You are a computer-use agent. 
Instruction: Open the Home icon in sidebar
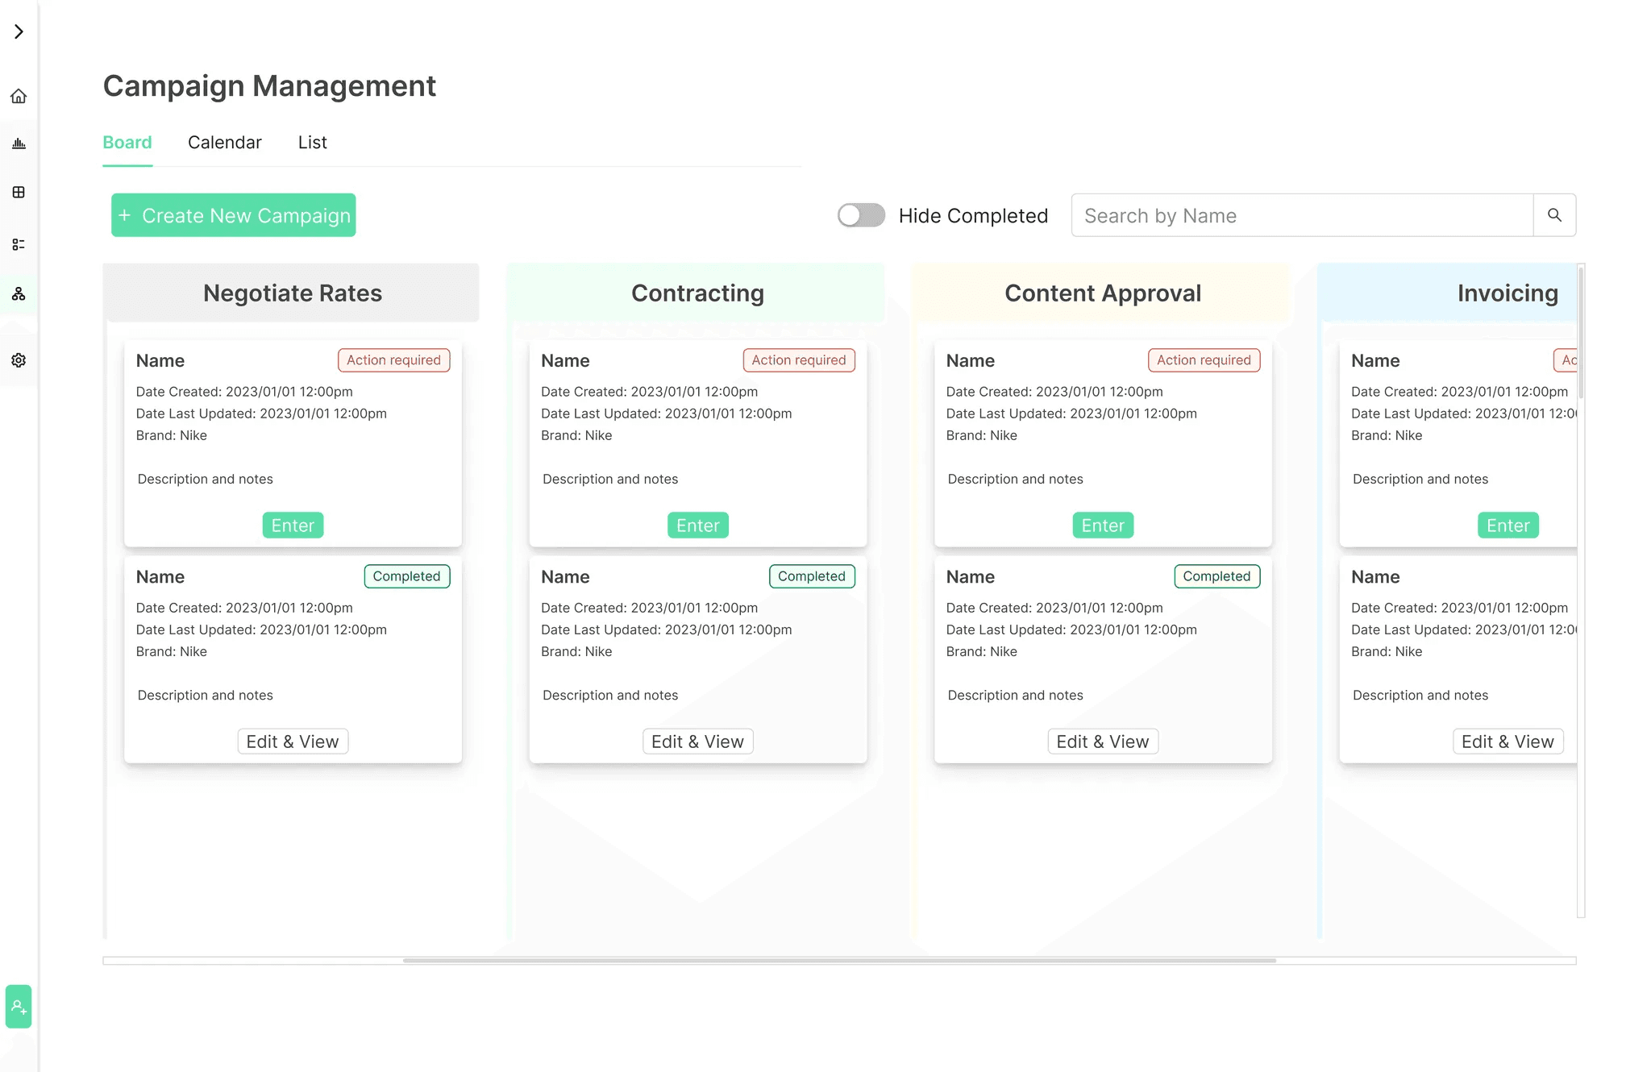click(x=19, y=97)
